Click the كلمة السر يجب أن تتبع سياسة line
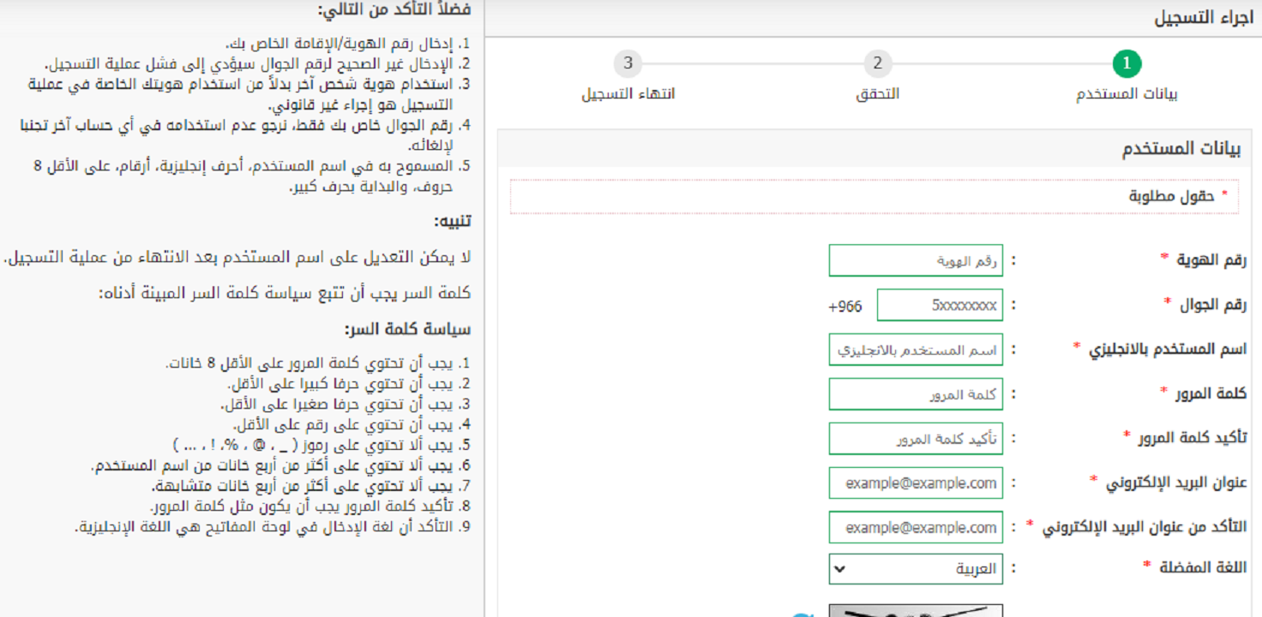The width and height of the screenshot is (1262, 617). pos(285,293)
